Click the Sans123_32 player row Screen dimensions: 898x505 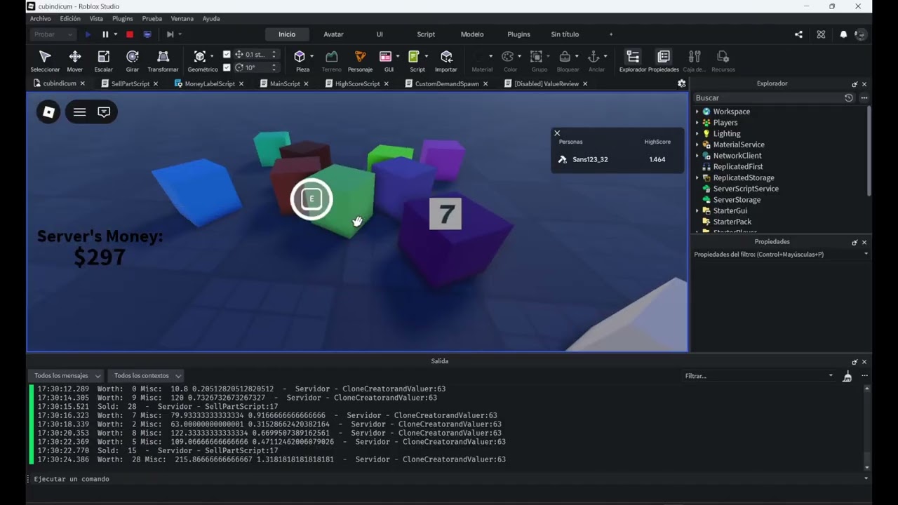(617, 159)
